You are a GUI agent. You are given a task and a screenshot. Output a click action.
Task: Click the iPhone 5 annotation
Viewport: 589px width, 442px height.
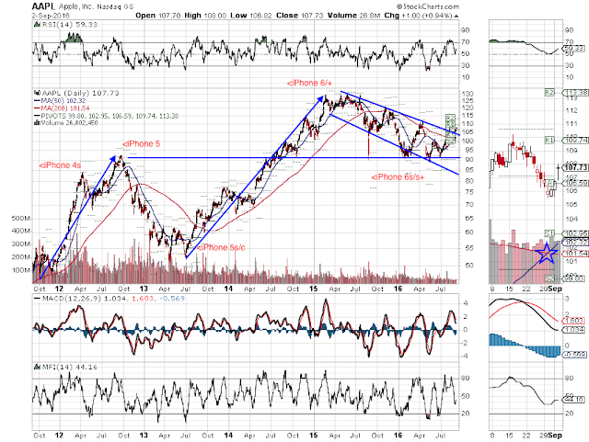click(141, 143)
